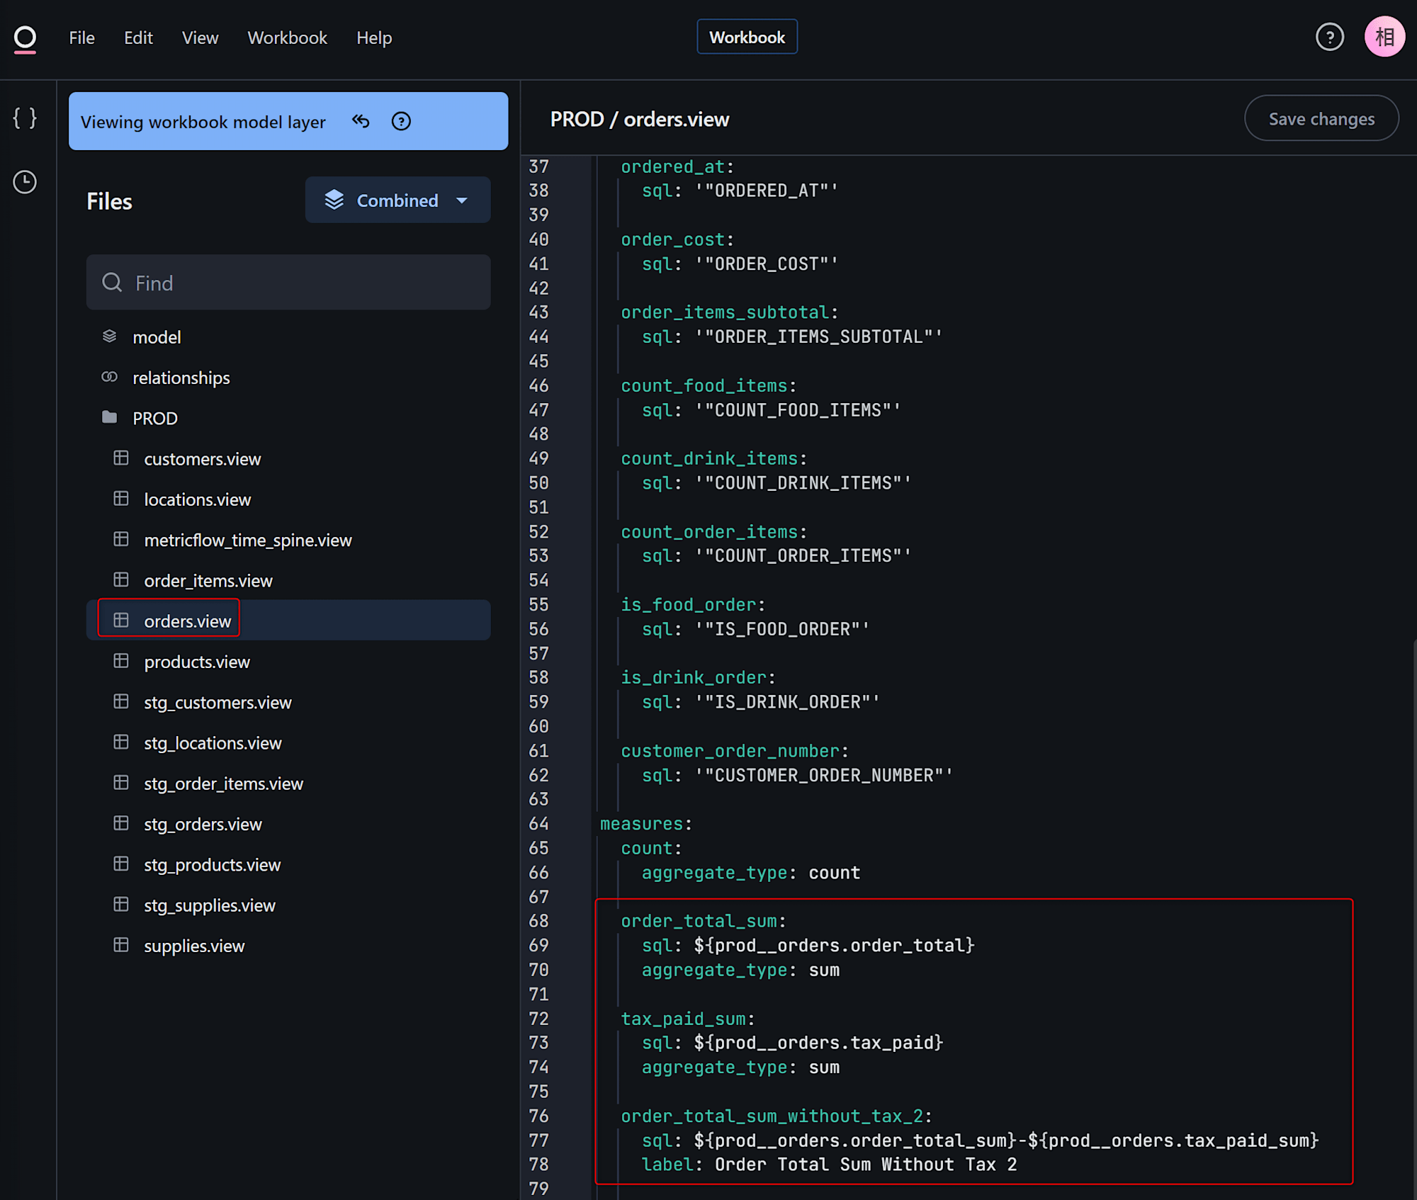The width and height of the screenshot is (1417, 1200).
Task: Click the 'measures:' line in editor
Action: (x=645, y=824)
